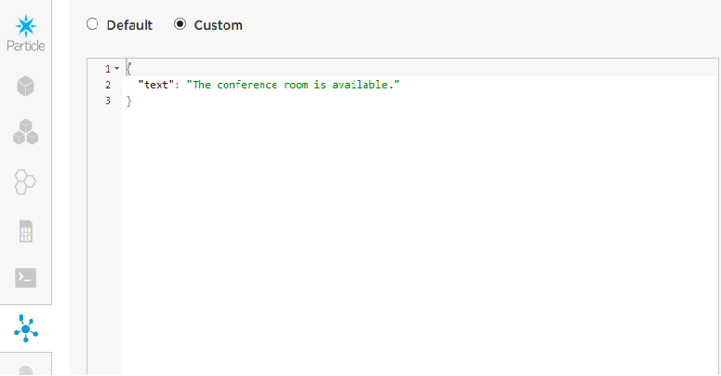Place cursor in "The conference room is available." string
Image resolution: width=721 pixels, height=376 pixels.
294,85
